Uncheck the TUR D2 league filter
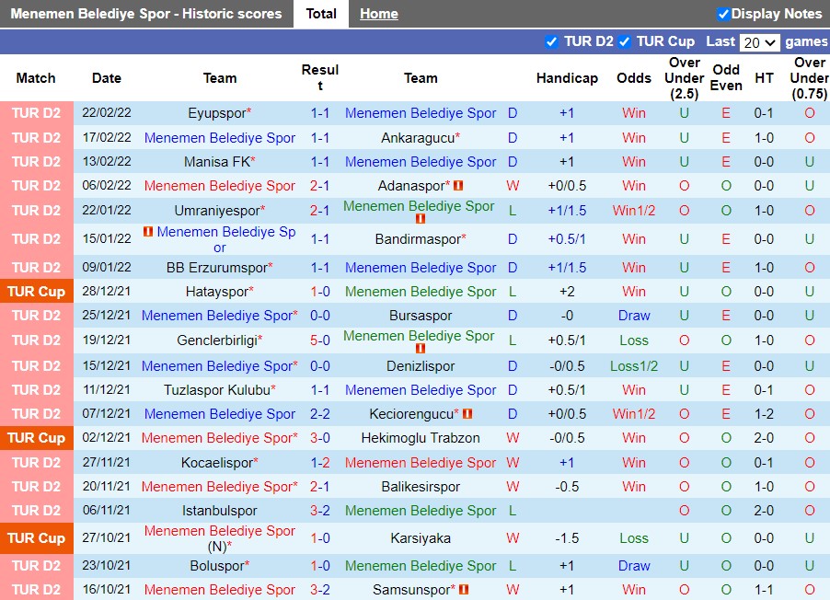The width and height of the screenshot is (830, 600). click(551, 41)
